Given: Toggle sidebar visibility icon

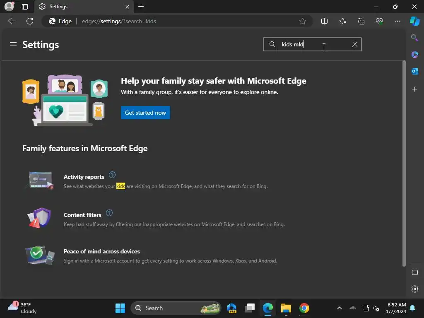Looking at the screenshot, I should tap(414, 272).
